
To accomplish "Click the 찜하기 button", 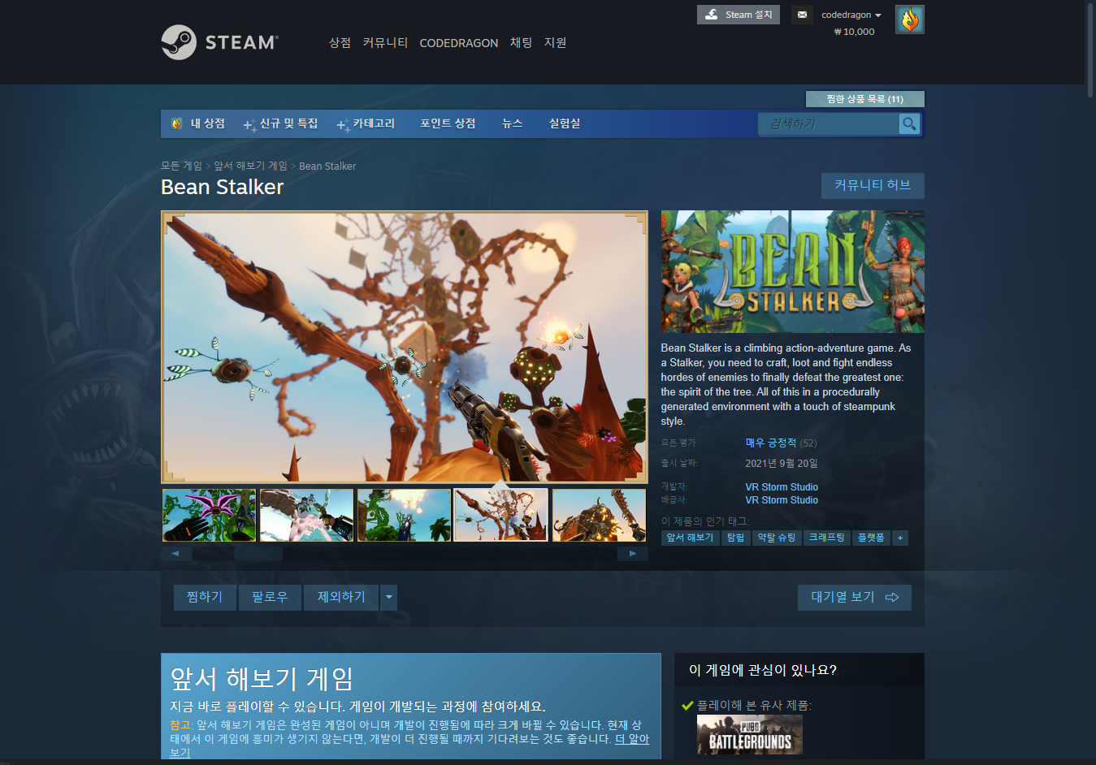I will point(205,598).
